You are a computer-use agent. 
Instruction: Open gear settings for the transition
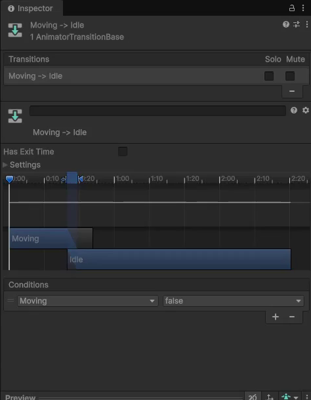[305, 110]
